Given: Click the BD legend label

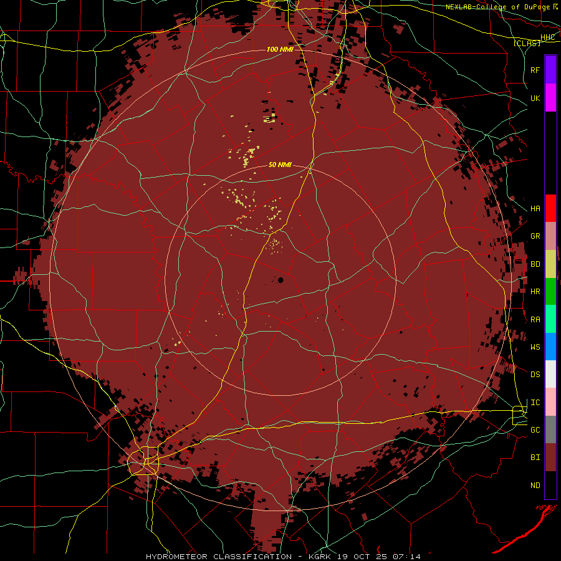Looking at the screenshot, I should [x=535, y=264].
